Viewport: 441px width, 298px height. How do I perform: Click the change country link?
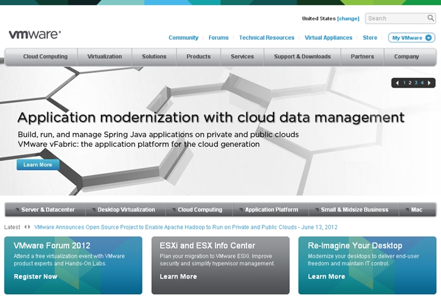pyautogui.click(x=348, y=19)
